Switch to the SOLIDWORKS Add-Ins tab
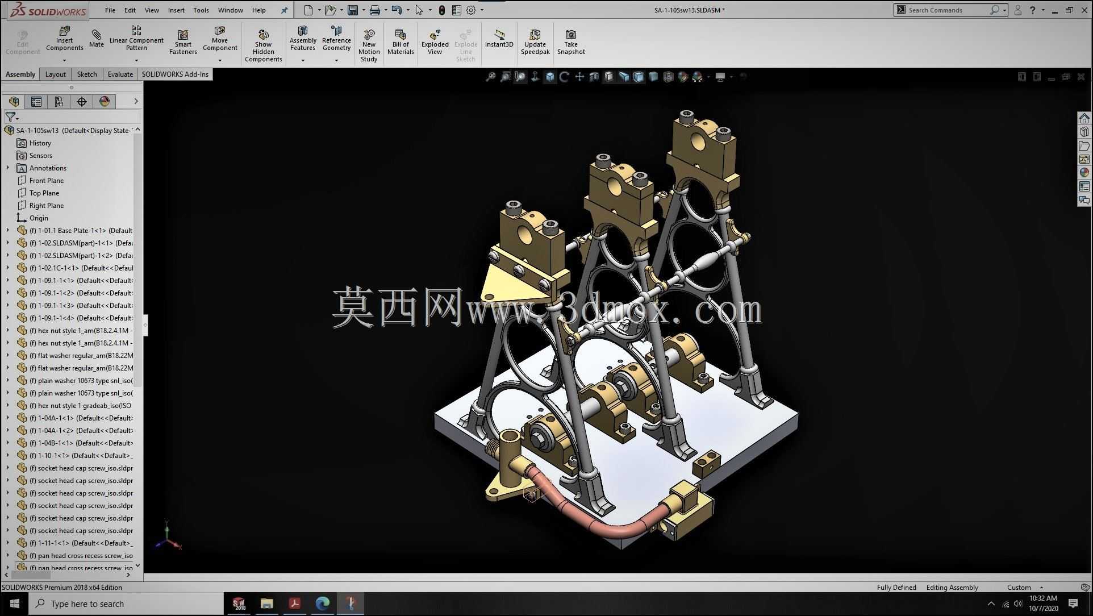This screenshot has height=616, width=1093. pos(175,74)
